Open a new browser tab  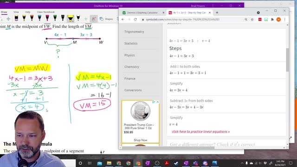point(217,13)
